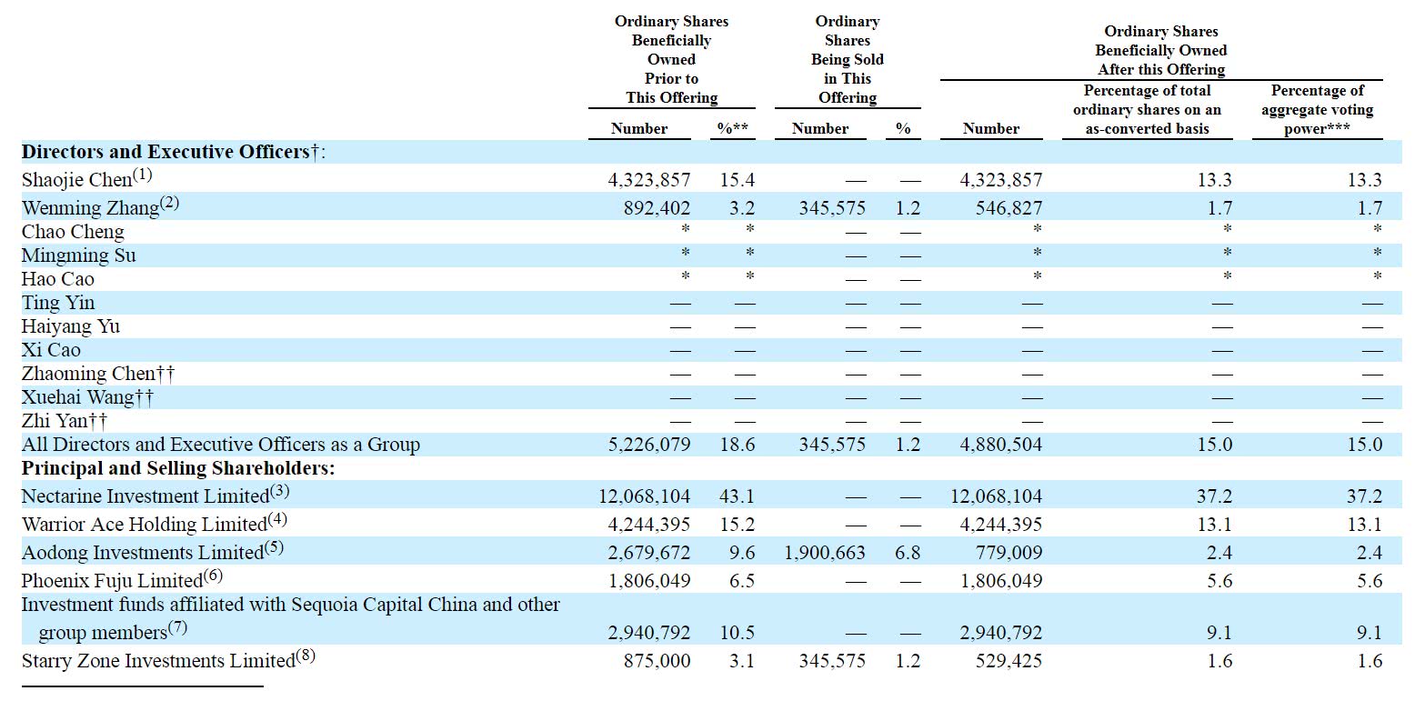Click Wenming Zhang's 3.2 percent value

click(742, 208)
